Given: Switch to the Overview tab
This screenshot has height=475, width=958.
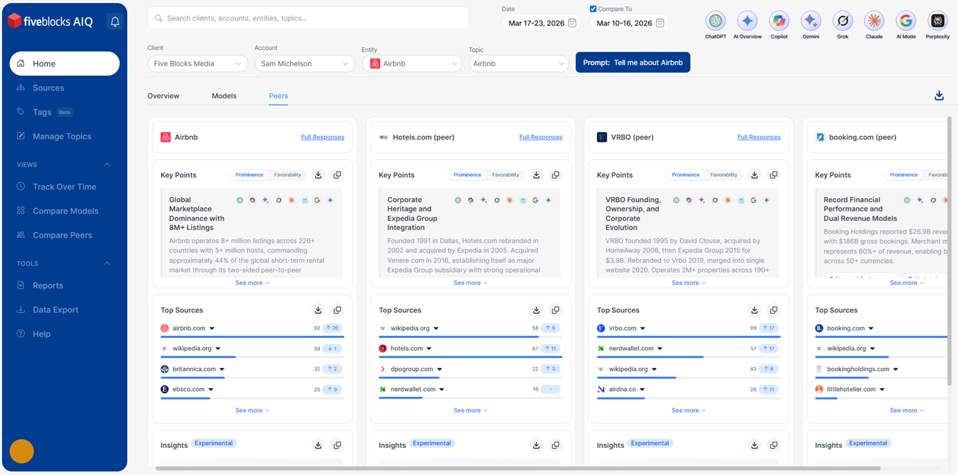Looking at the screenshot, I should point(164,96).
